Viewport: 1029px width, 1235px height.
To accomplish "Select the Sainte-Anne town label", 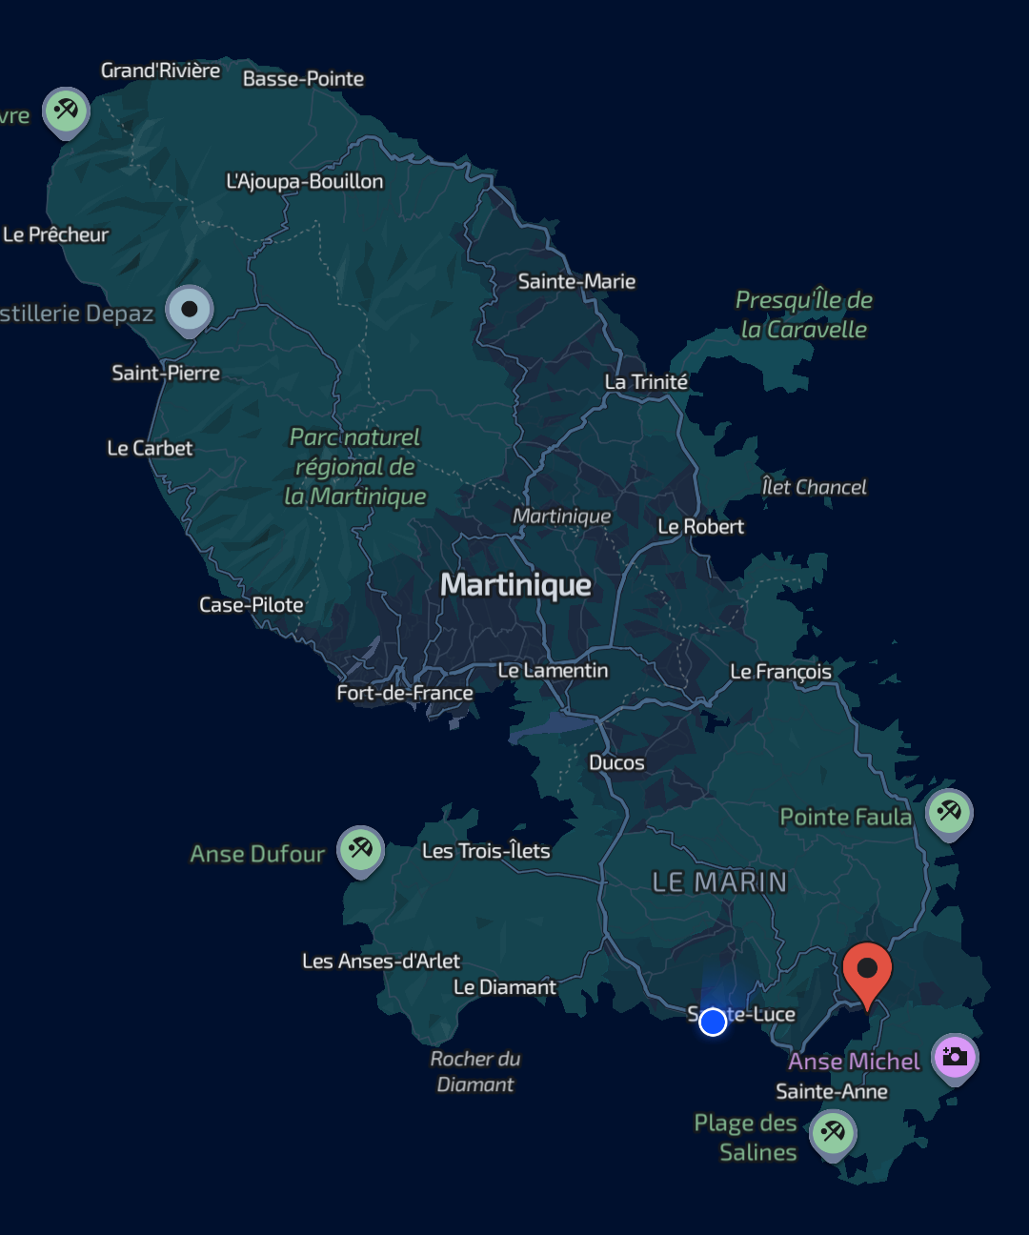I will pyautogui.click(x=831, y=1092).
